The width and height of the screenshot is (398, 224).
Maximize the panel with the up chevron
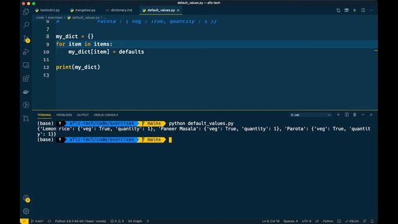point(363,114)
